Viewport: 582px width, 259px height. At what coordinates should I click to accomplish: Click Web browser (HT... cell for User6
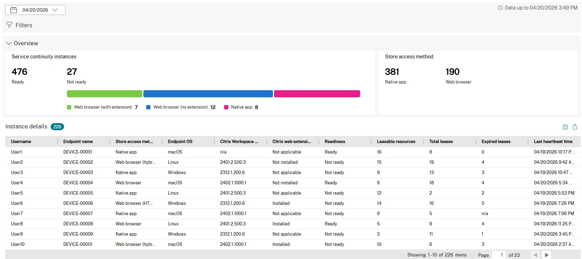point(134,203)
